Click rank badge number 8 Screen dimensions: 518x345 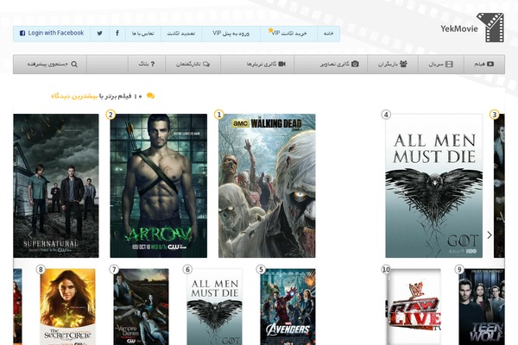pos(41,270)
